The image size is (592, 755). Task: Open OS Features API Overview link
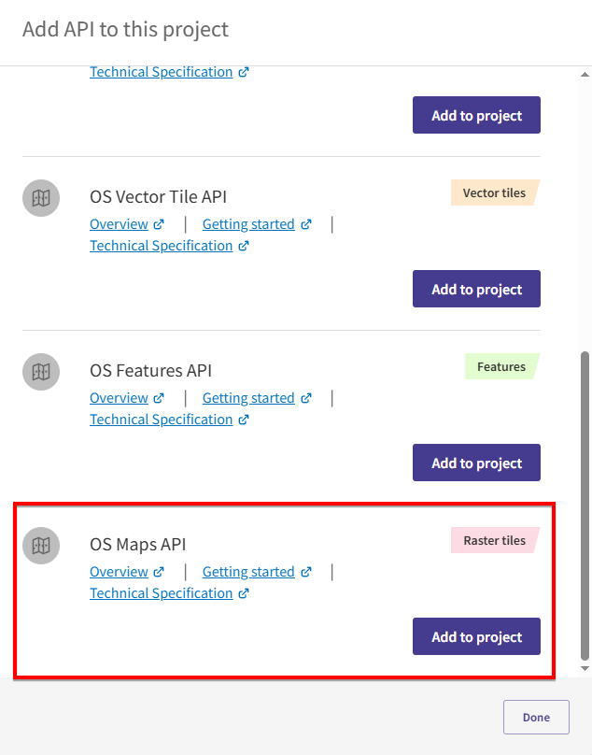pyautogui.click(x=119, y=398)
